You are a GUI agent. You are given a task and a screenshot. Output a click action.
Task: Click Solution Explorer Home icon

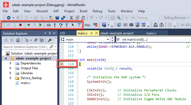pos(18,40)
